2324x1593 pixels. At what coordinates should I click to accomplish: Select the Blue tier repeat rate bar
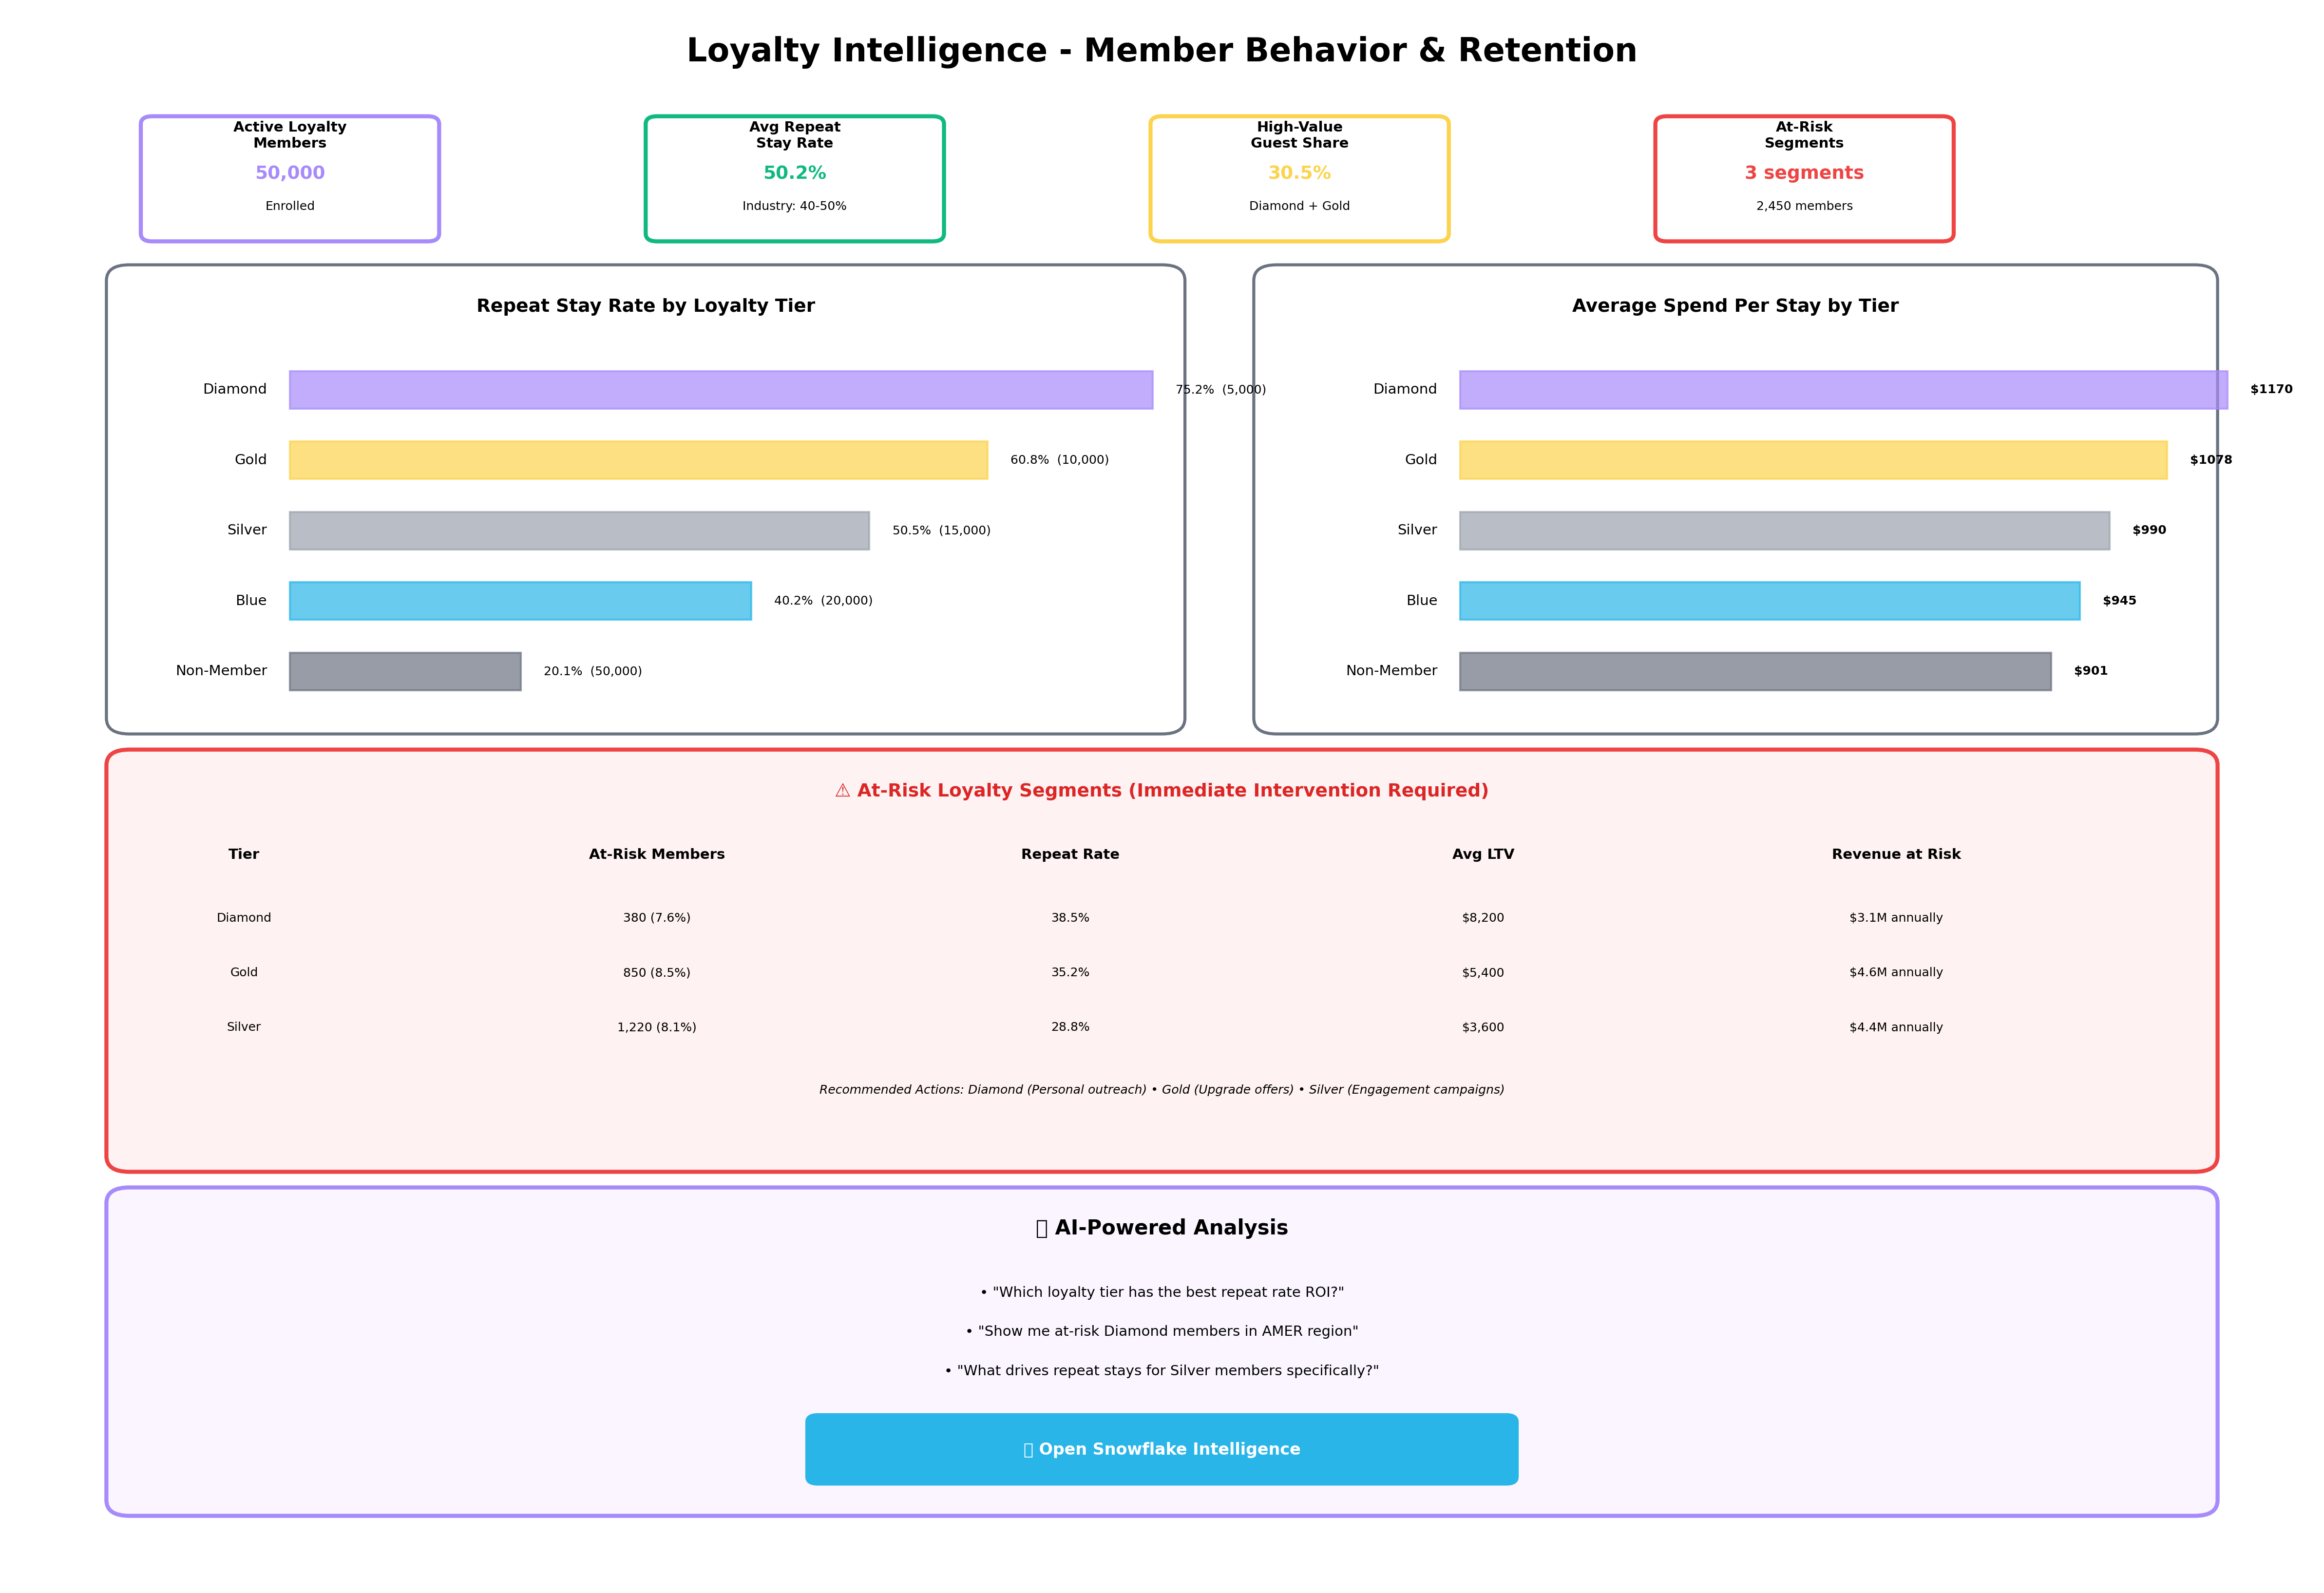click(x=520, y=601)
